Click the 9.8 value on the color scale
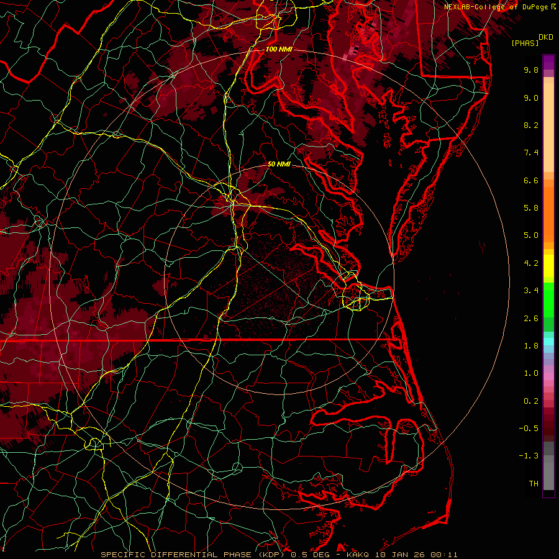Image resolution: width=559 pixels, height=559 pixels. (x=531, y=70)
